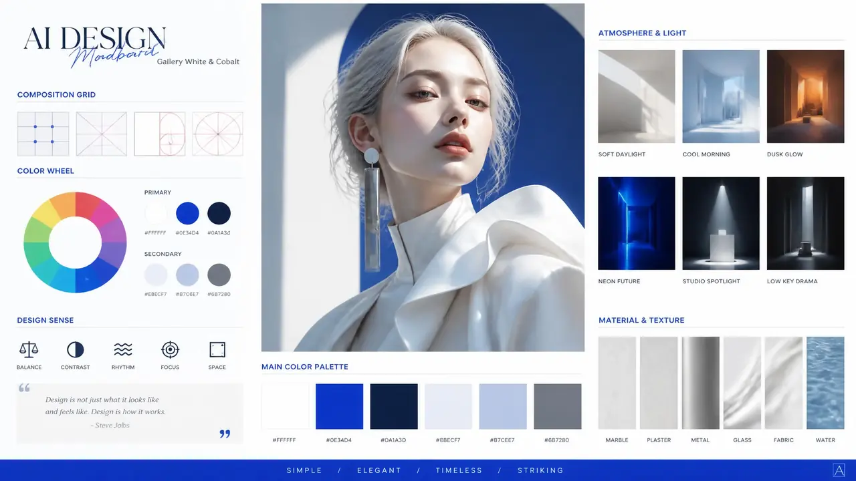
Task: Click the Plaster texture sample
Action: tap(659, 383)
